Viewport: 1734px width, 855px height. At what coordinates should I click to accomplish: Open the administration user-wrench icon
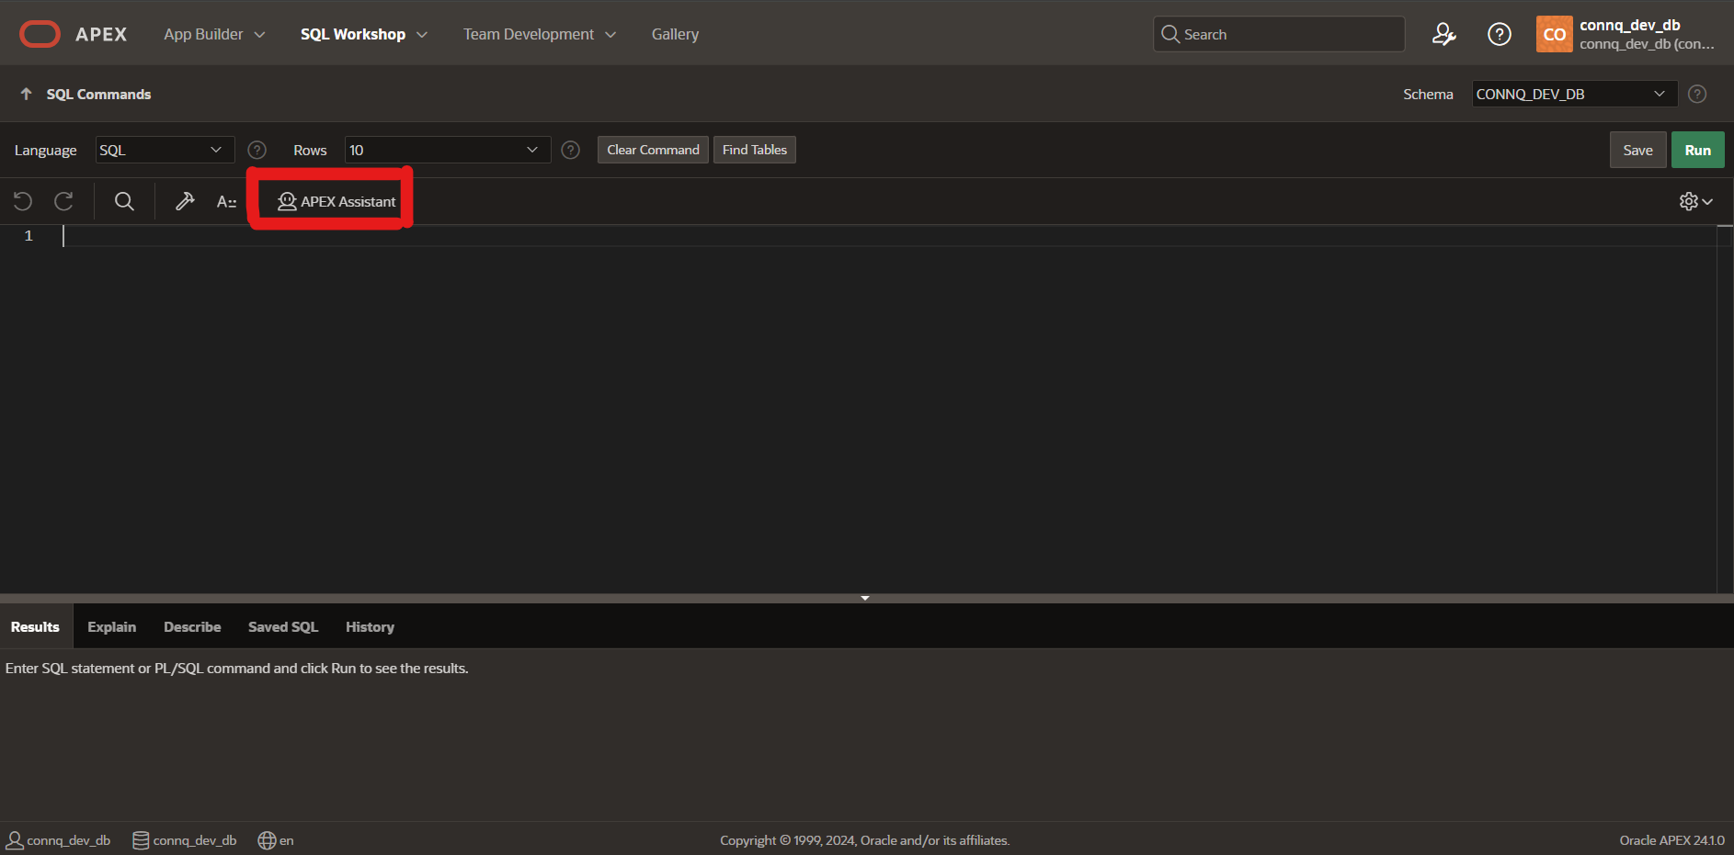tap(1443, 34)
